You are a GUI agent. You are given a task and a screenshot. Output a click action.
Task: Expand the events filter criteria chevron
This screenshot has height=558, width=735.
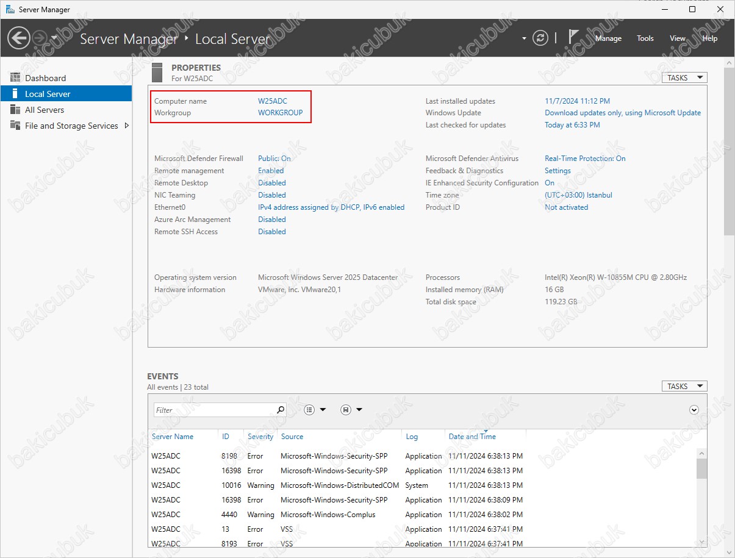click(694, 410)
